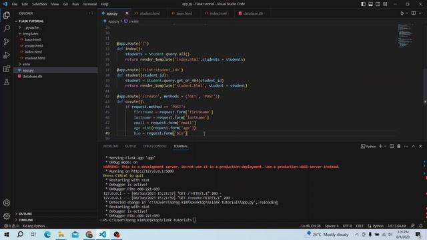
Task: Toggle Primary Side Bar visibility
Action: [363, 4]
